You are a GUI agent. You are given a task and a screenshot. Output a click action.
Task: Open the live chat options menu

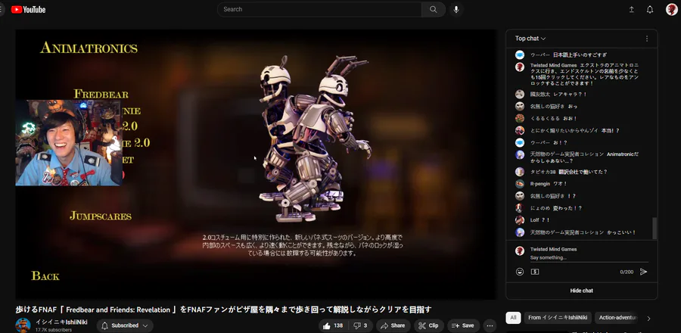tap(647, 39)
